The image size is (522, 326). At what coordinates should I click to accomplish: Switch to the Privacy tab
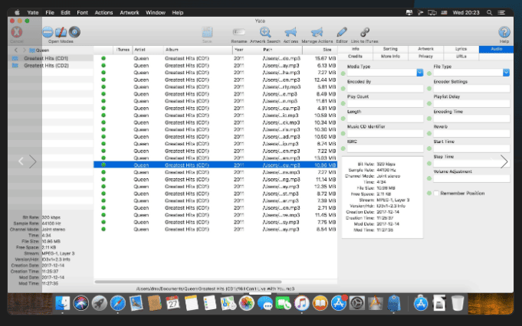click(x=425, y=57)
